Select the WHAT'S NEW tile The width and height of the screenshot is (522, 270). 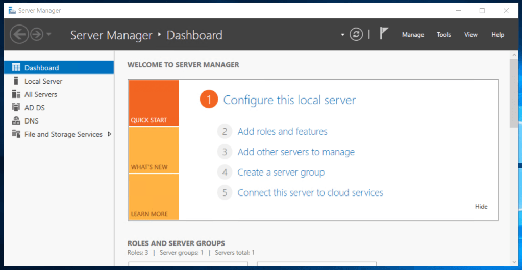154,150
